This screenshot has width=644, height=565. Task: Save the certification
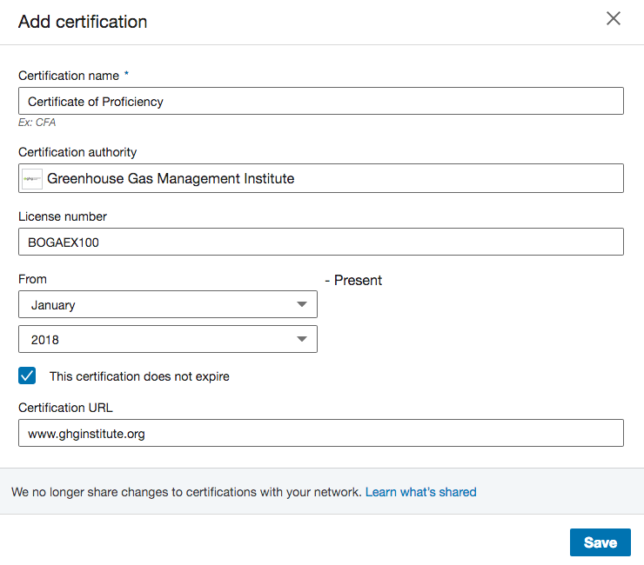[600, 542]
